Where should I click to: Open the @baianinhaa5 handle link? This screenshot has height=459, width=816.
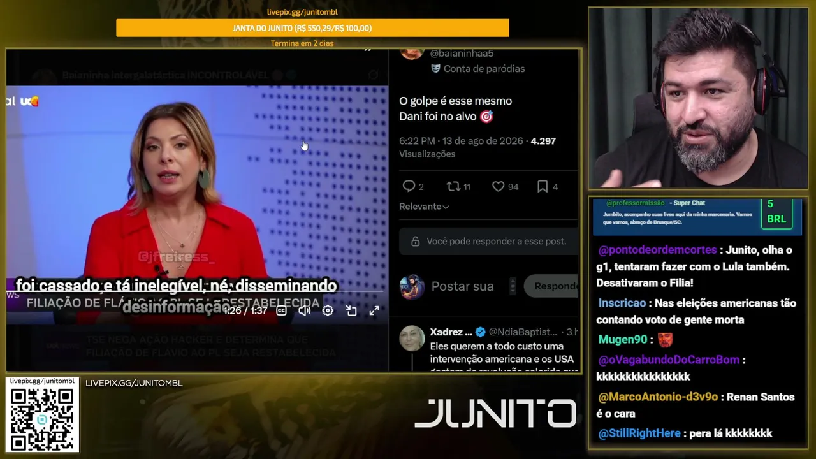pyautogui.click(x=462, y=54)
